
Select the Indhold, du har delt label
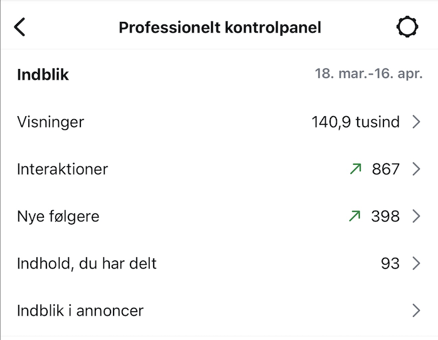(x=87, y=263)
